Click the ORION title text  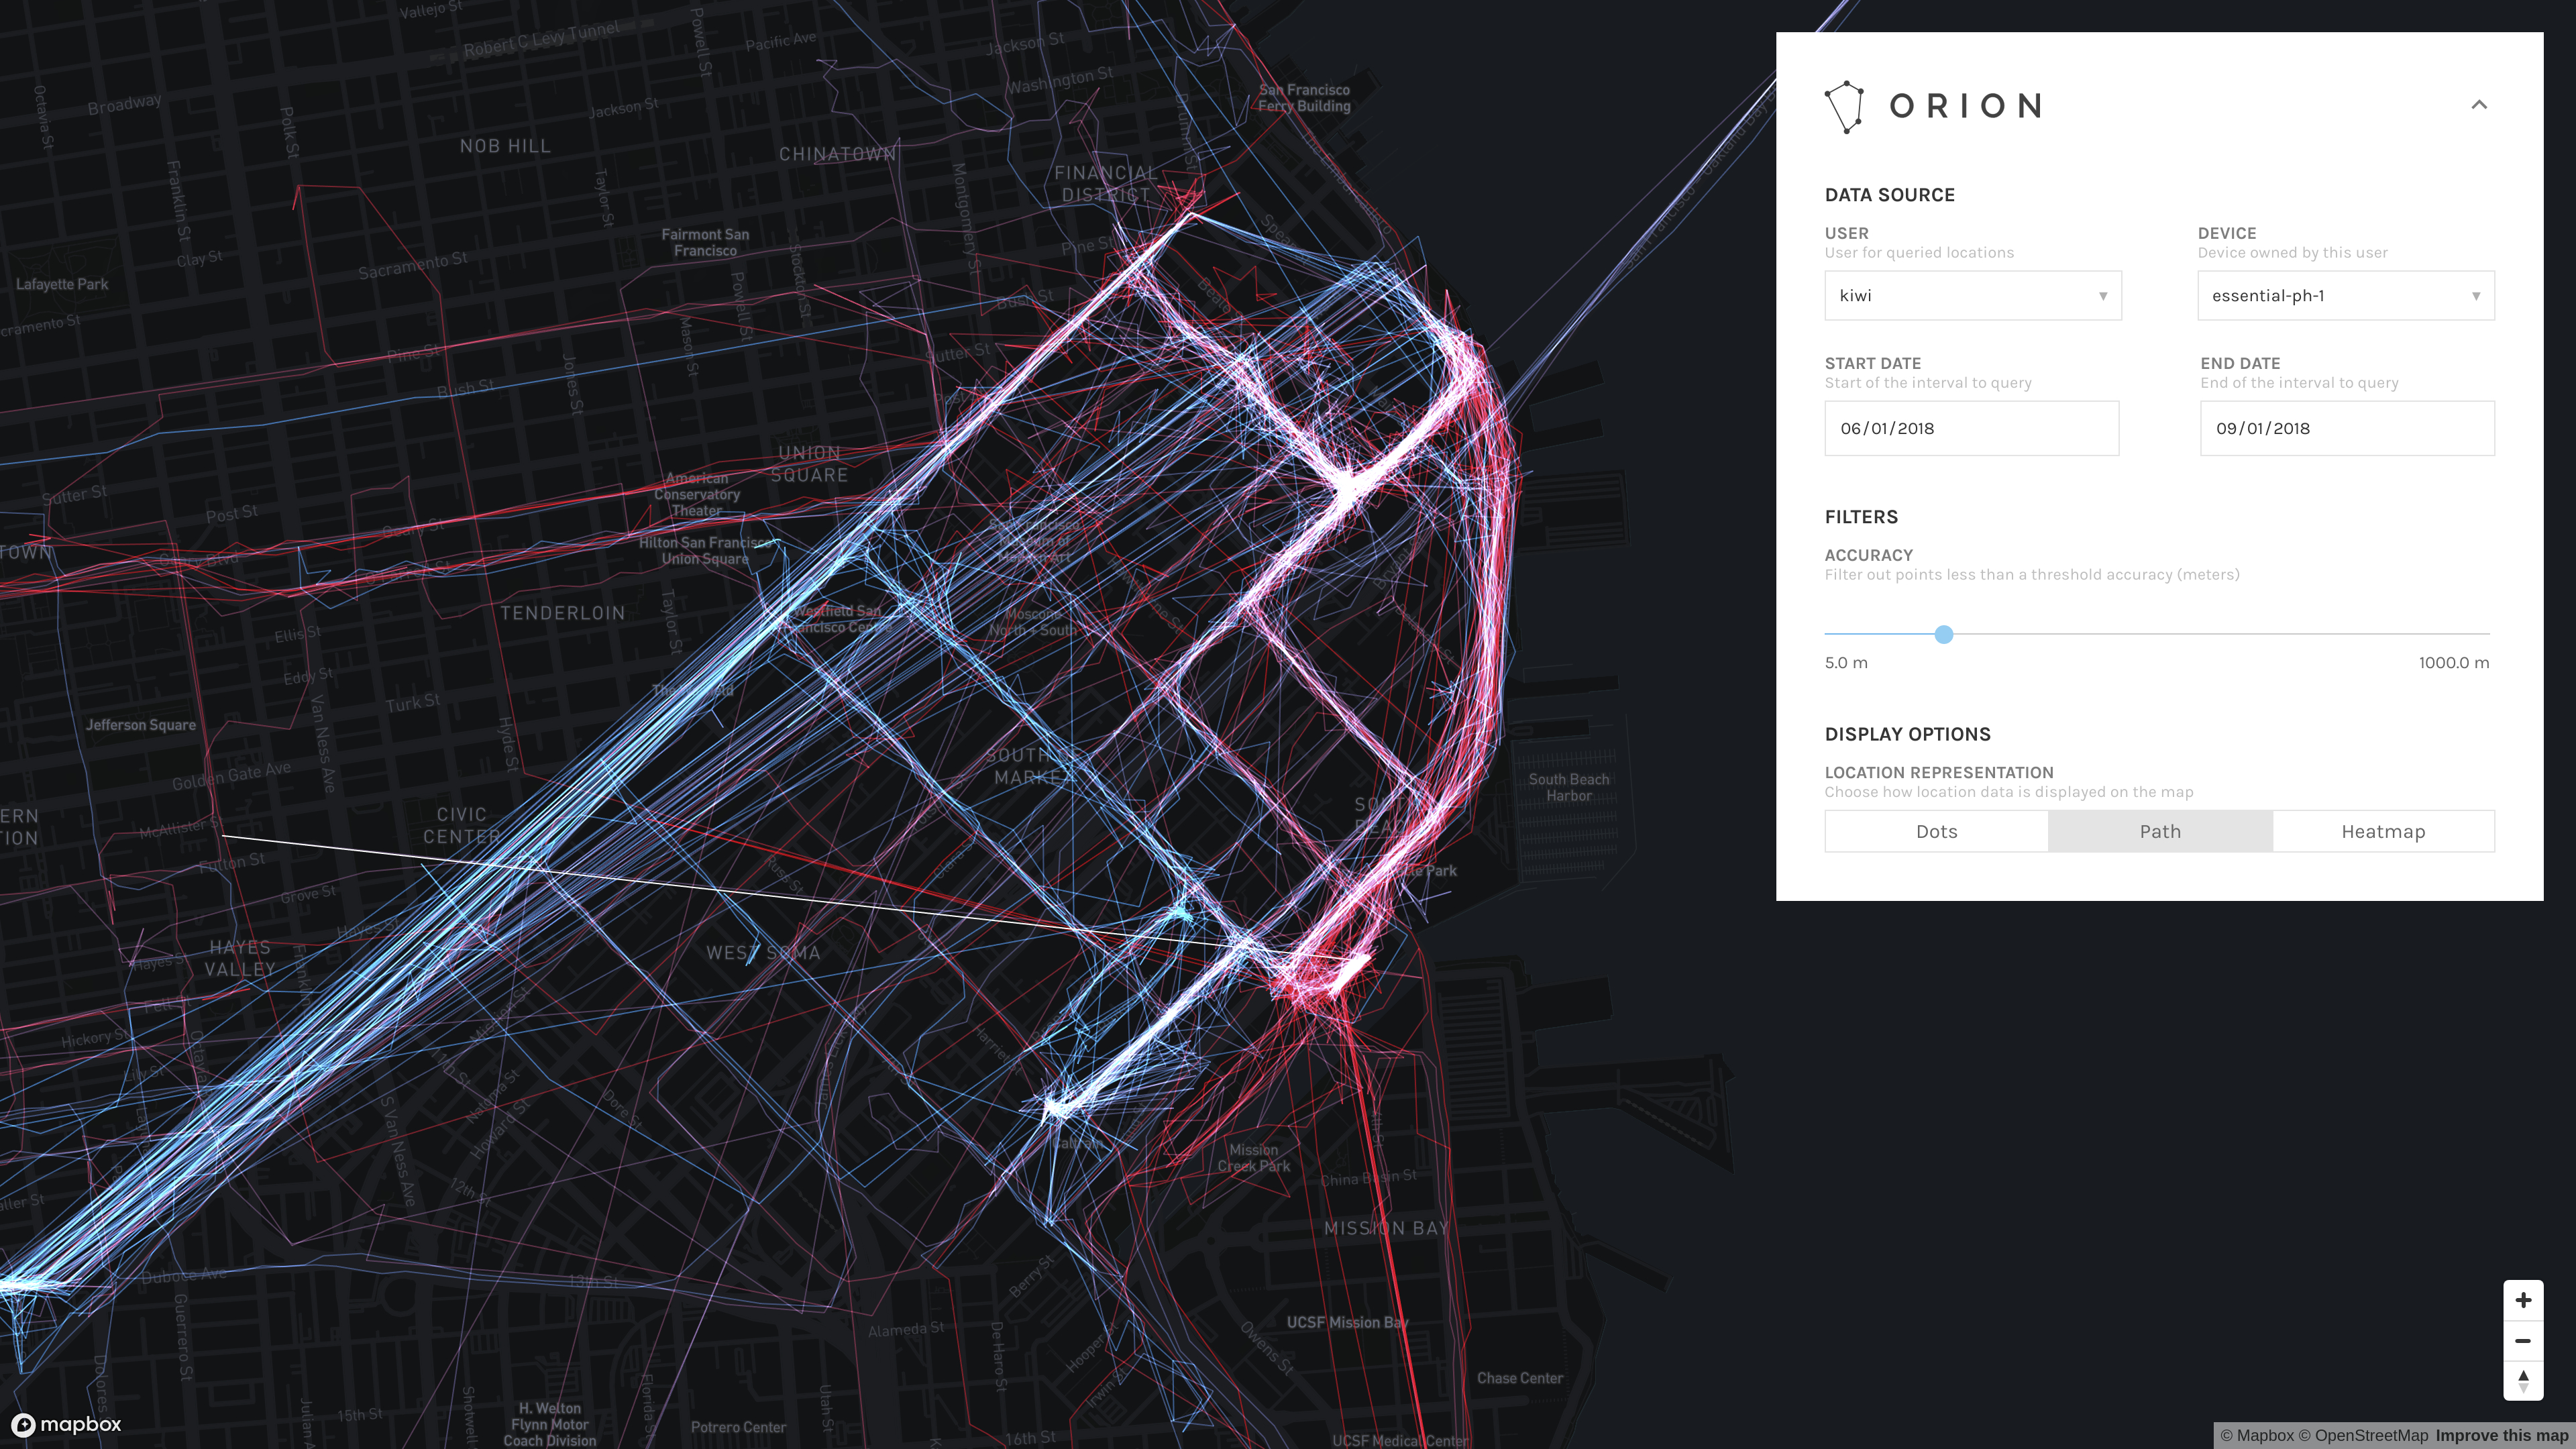[1966, 106]
